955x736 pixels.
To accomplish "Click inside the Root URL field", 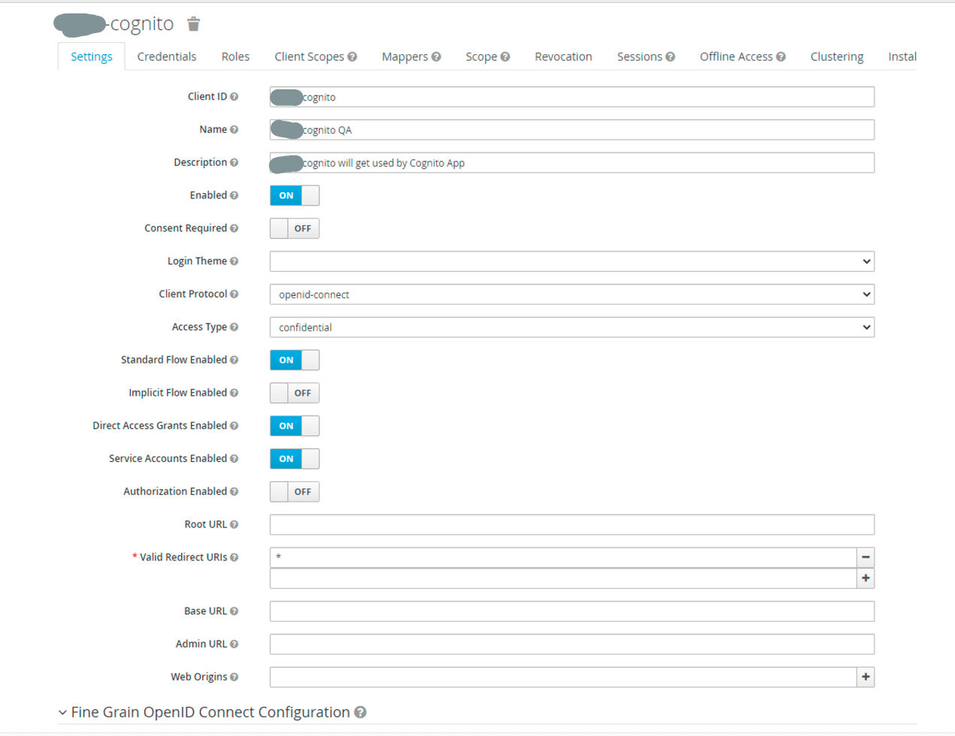I will click(571, 524).
